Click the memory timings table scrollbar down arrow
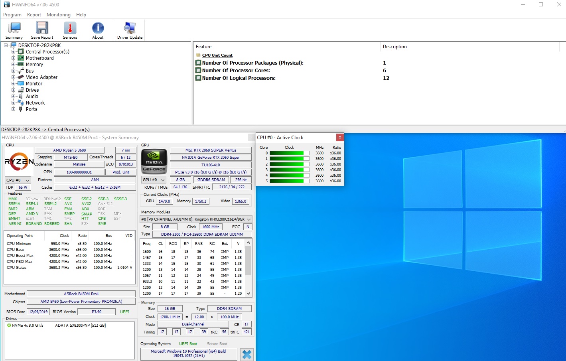 click(x=248, y=294)
